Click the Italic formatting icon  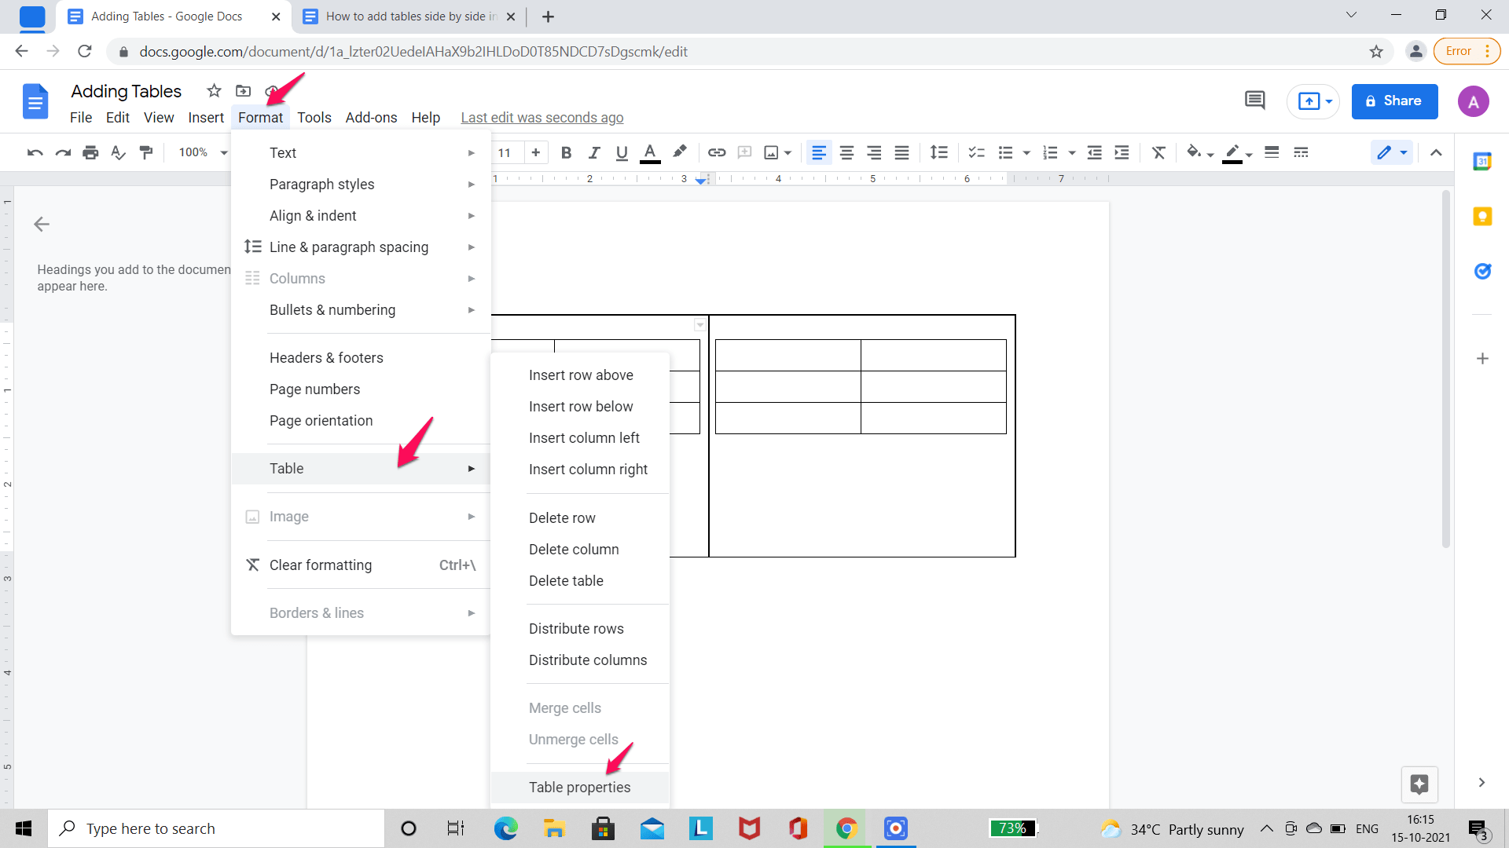tap(593, 152)
